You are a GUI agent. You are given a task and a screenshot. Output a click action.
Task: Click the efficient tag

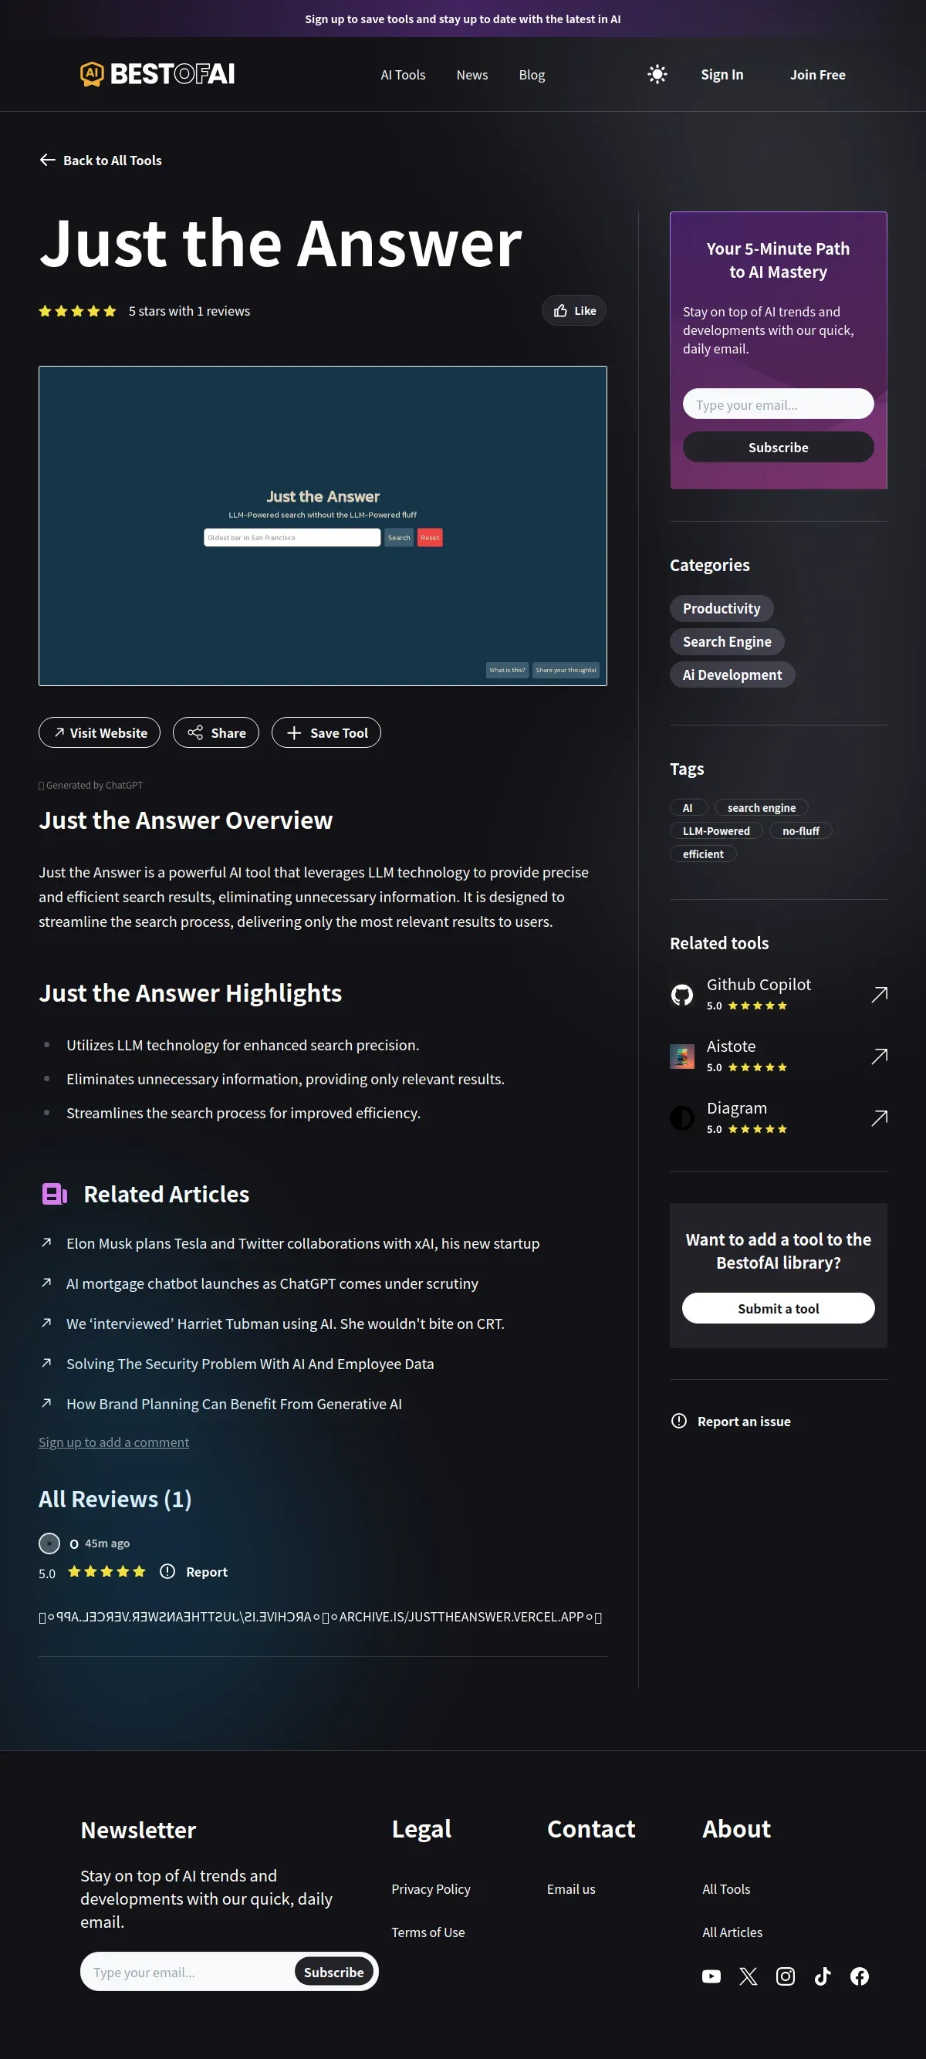click(703, 854)
